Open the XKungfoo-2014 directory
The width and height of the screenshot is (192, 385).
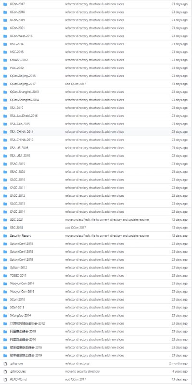tap(21, 316)
